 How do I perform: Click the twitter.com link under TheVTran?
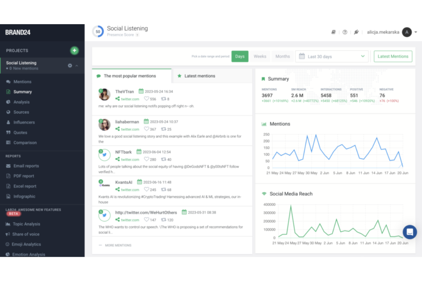coord(130,99)
